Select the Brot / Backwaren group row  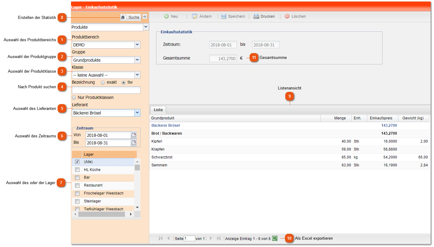click(290, 133)
